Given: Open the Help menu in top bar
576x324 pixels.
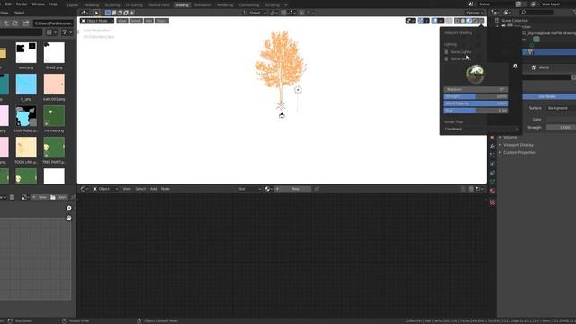Looking at the screenshot, I should (x=53, y=4).
